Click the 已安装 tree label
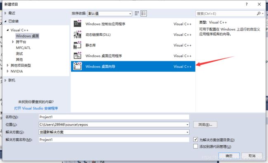 pyautogui.click(x=14, y=21)
